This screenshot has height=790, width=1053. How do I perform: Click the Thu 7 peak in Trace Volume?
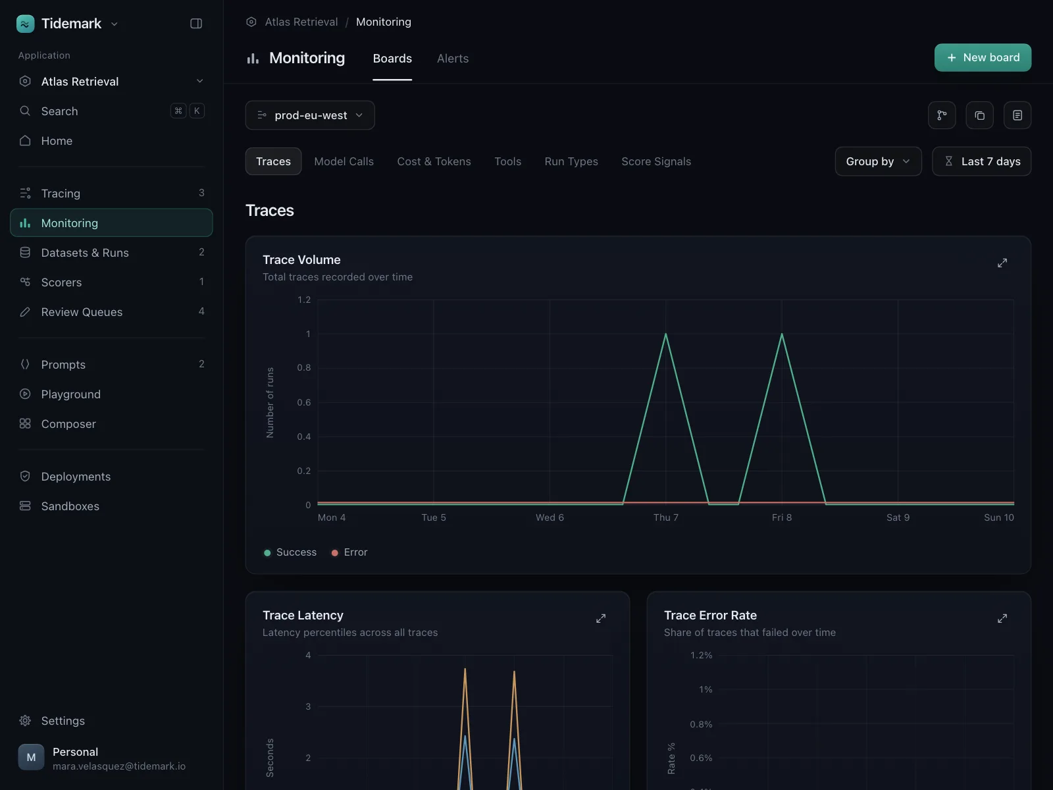click(x=666, y=334)
